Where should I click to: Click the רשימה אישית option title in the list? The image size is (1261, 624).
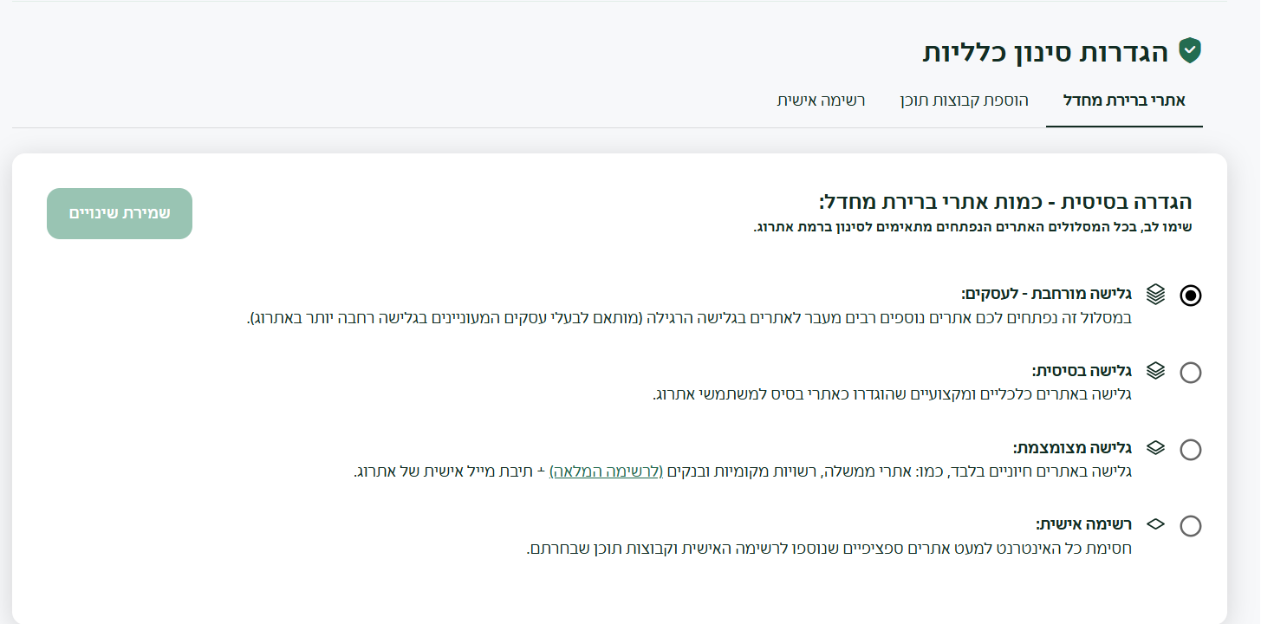point(1084,524)
